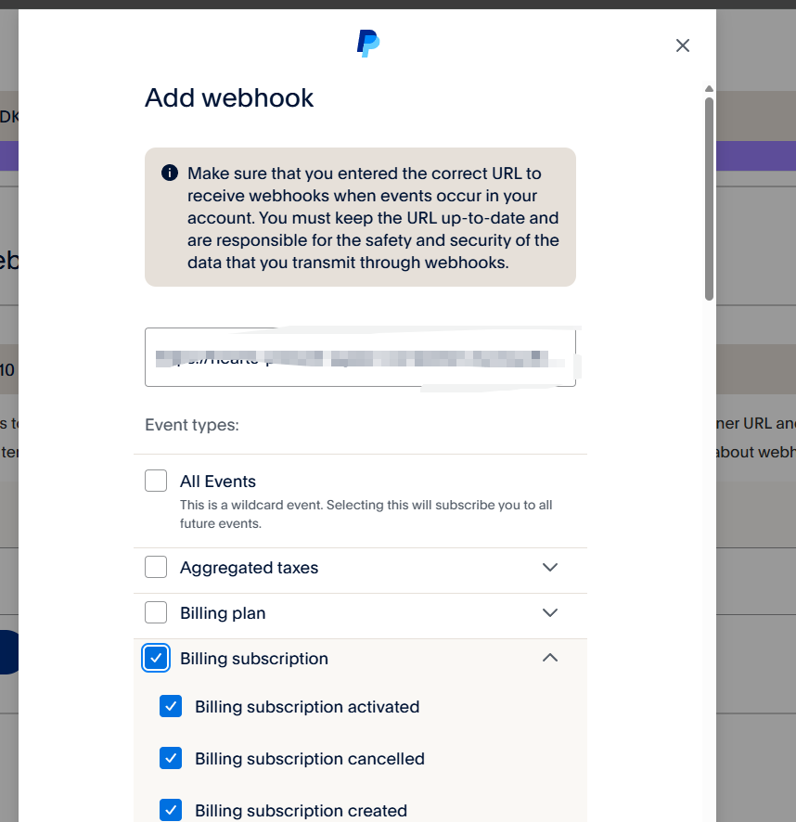Expand the Billing plan event group arrow
796x822 pixels.
coord(549,613)
